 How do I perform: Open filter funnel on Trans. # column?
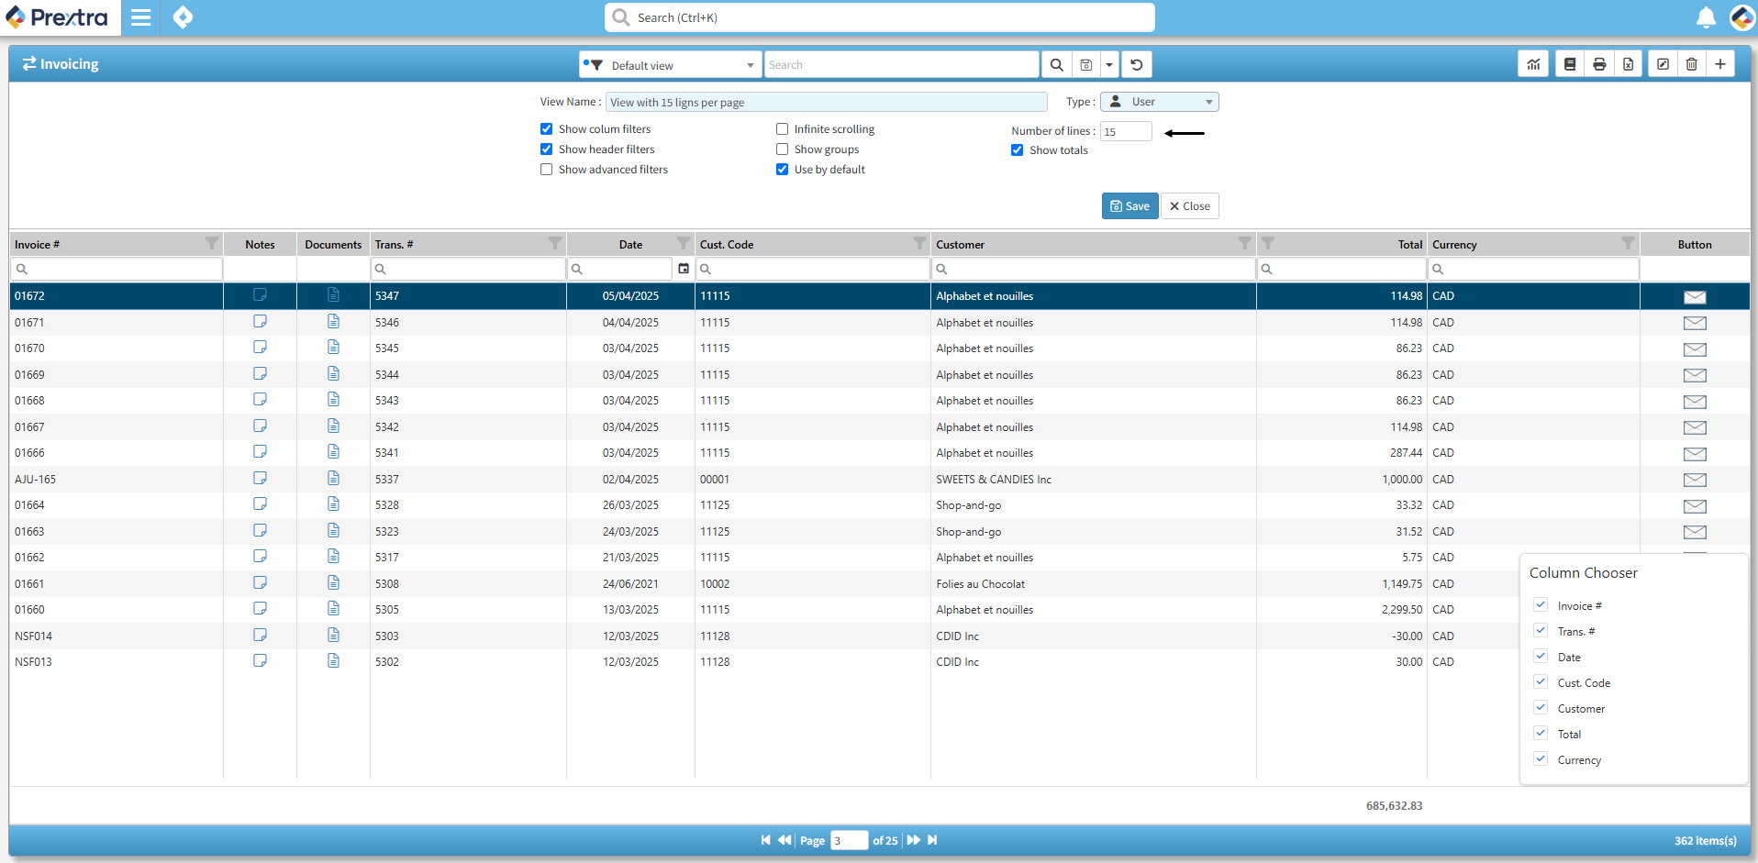[554, 244]
